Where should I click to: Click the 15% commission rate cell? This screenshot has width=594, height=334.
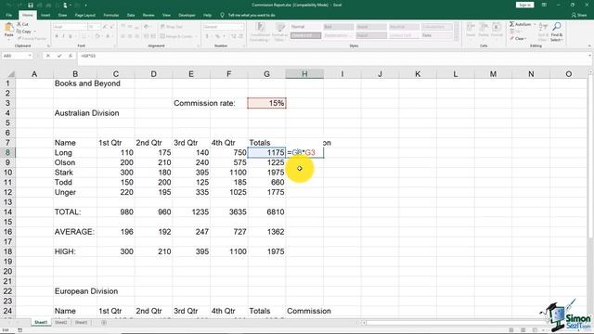pos(266,103)
